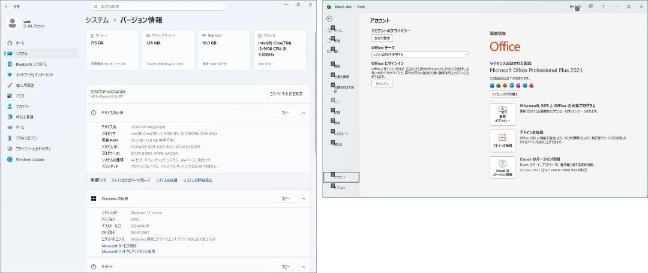The width and height of the screenshot is (648, 273).
Task: Click the グラフィックス カード 128 MB card
Action: click(x=168, y=50)
